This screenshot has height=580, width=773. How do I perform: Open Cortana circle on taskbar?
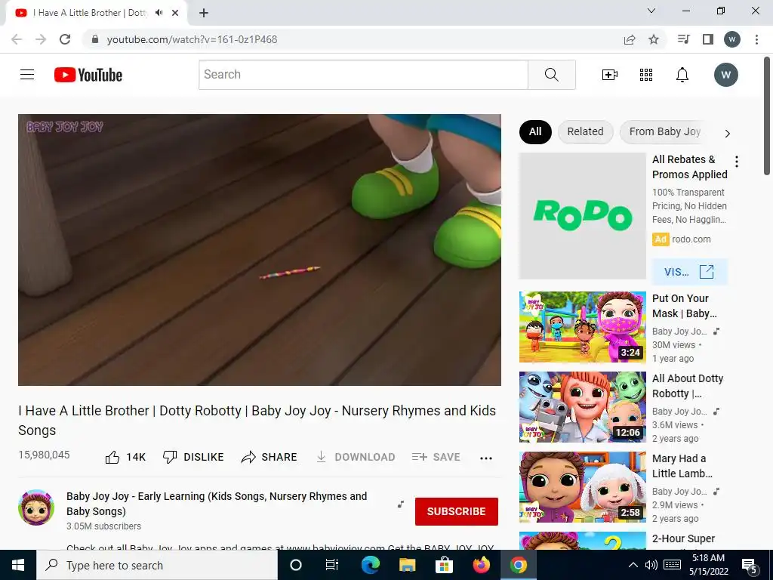pyautogui.click(x=296, y=565)
